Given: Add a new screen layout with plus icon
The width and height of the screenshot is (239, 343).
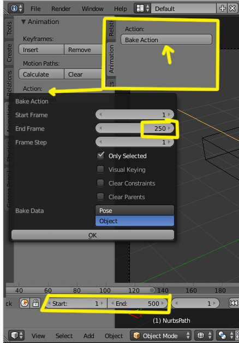Looking at the screenshot, I should (x=222, y=9).
